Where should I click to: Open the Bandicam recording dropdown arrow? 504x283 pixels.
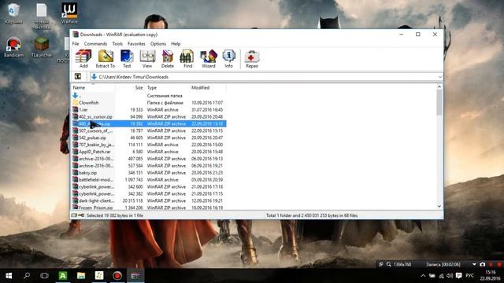474,264
